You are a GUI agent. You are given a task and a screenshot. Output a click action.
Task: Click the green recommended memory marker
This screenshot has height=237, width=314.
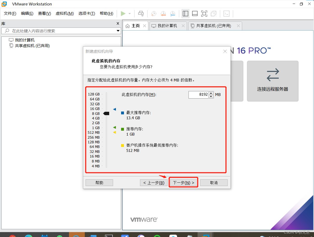pyautogui.click(x=114, y=127)
